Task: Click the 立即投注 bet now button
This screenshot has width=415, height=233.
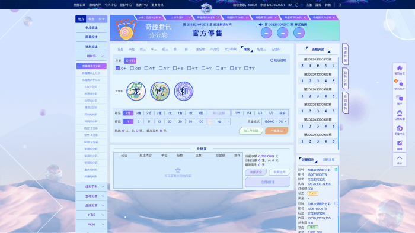Action: (267, 182)
